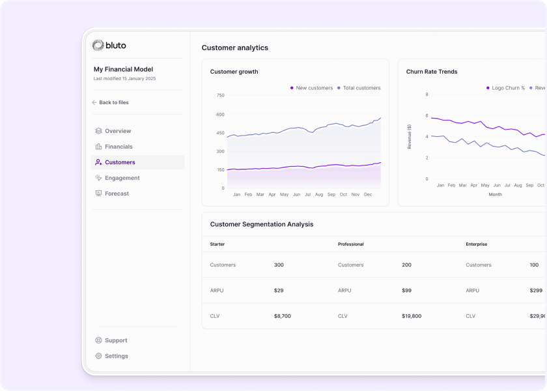Open the Overview menu item

point(118,131)
